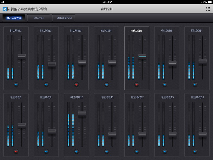Switch to the 矩阵控制 tab
213x160 pixels.
pos(38,18)
